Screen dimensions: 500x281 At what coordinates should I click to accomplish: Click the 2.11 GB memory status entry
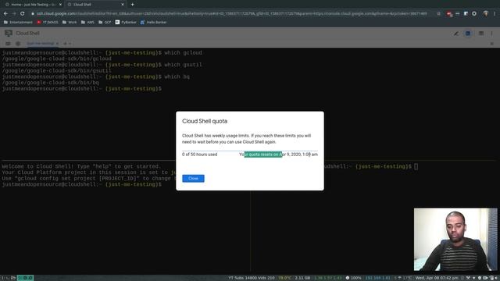click(x=302, y=278)
